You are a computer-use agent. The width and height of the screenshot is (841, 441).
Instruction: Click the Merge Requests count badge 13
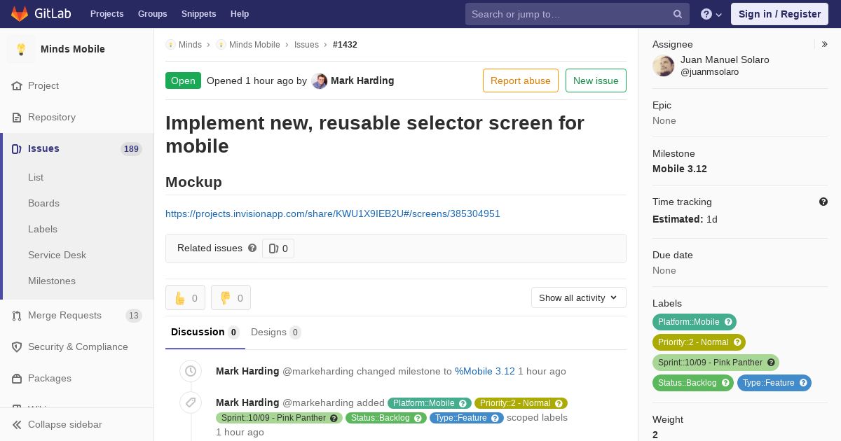click(133, 315)
